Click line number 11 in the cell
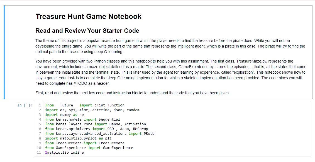315x162 pixels. tap(39, 152)
